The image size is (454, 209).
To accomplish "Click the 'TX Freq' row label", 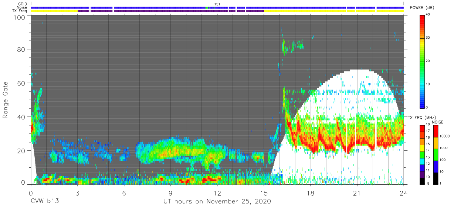I will [x=20, y=11].
